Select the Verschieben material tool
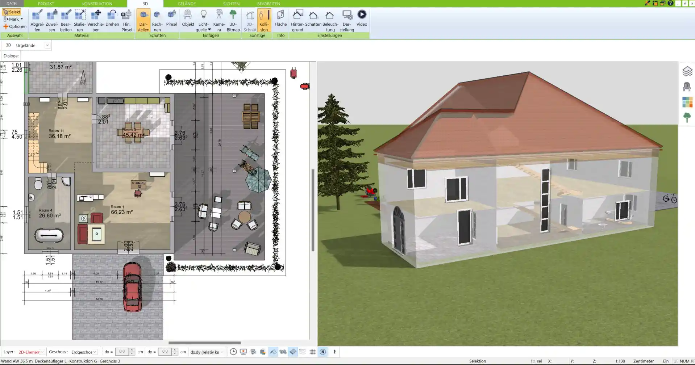The width and height of the screenshot is (695, 365). click(x=96, y=21)
